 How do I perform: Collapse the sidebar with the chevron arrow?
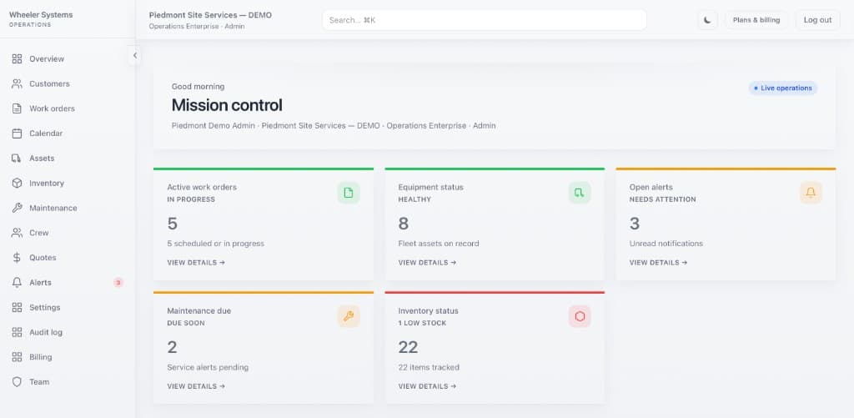(135, 55)
